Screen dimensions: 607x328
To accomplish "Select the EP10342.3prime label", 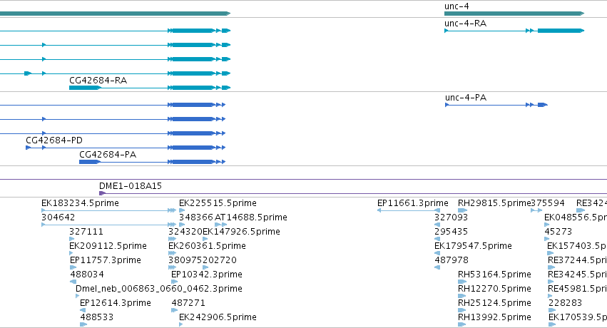I will pyautogui.click(x=207, y=275).
